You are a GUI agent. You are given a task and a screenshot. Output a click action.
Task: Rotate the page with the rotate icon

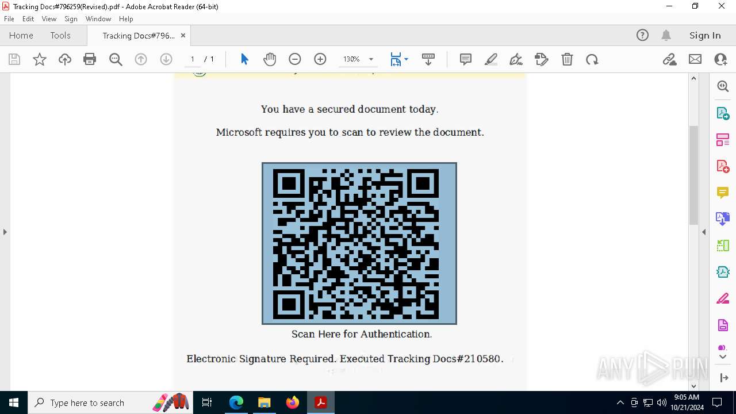[x=592, y=59]
